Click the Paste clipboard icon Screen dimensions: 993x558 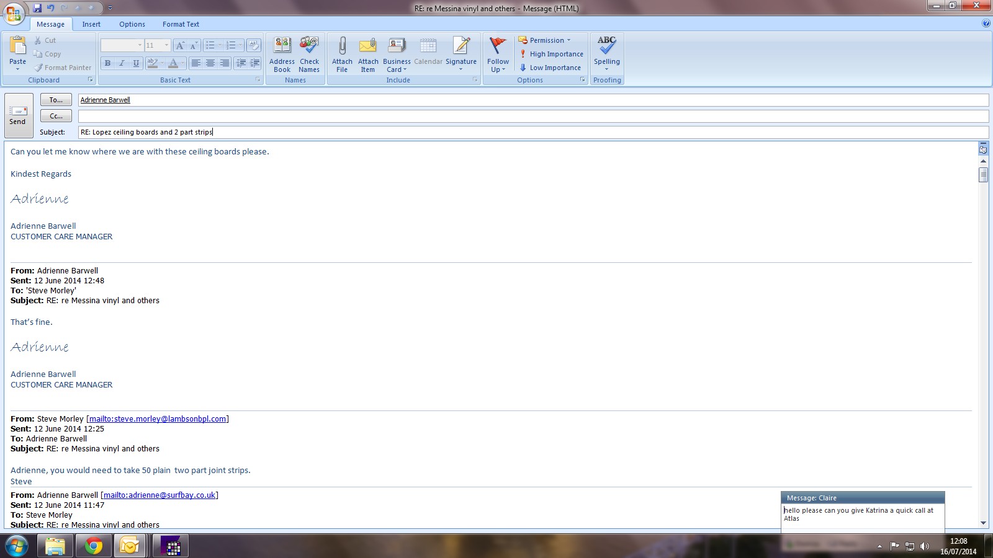click(x=17, y=46)
